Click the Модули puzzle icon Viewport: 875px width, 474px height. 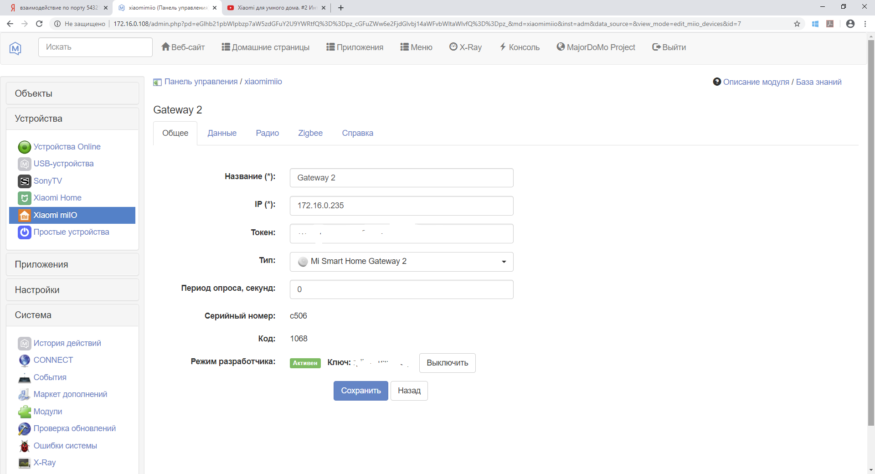[24, 412]
